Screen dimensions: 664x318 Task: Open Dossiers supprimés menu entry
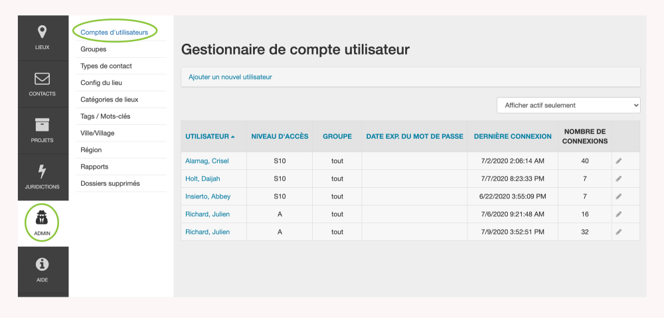pyautogui.click(x=110, y=183)
